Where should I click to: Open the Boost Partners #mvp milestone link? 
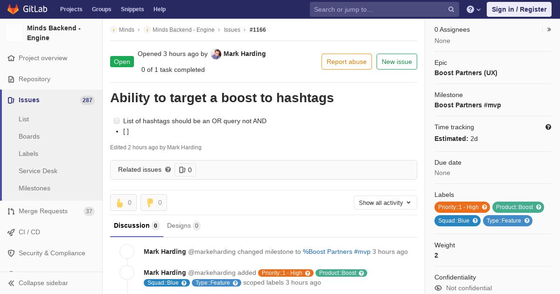336,252
